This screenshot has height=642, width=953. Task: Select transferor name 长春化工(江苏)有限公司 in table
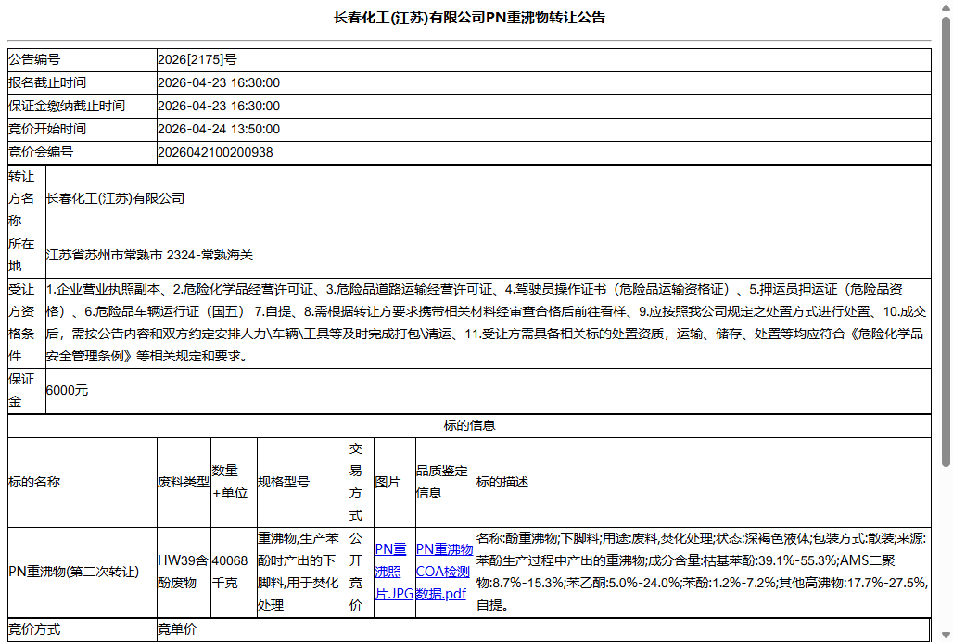tap(116, 198)
